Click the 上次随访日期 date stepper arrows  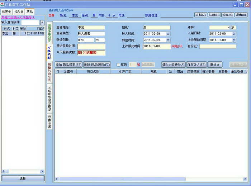click(x=234, y=40)
